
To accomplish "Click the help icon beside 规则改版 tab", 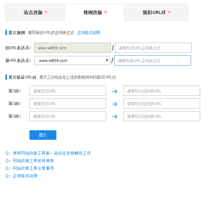I will (105, 12).
